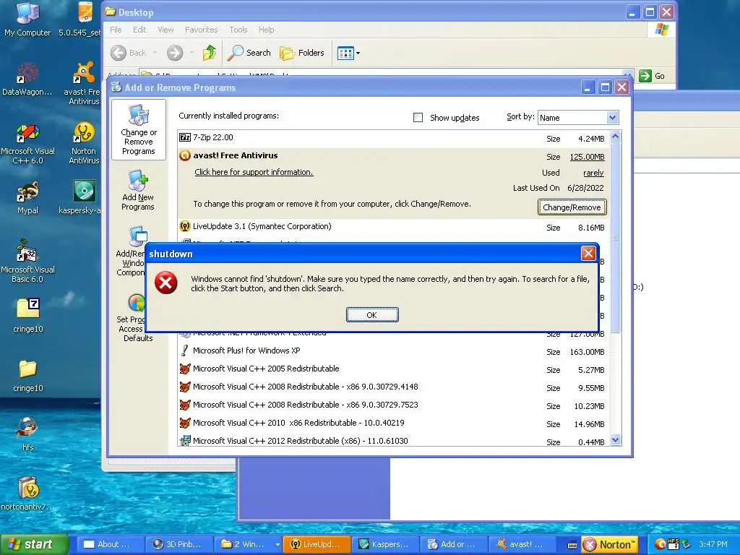
Task: Select kaspersky desktop icon
Action: (x=83, y=197)
